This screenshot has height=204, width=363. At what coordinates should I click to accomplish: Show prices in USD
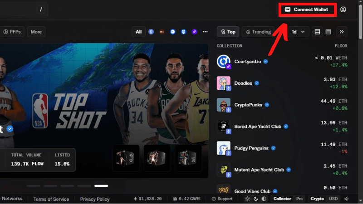[334, 199]
